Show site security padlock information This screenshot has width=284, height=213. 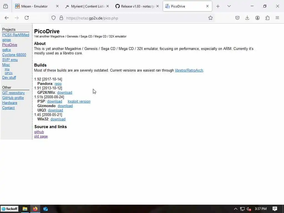(x=61, y=18)
